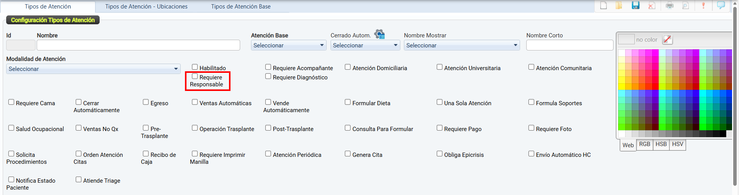Open the Nombre Mostrar dropdown
The width and height of the screenshot is (739, 195).
(x=461, y=45)
